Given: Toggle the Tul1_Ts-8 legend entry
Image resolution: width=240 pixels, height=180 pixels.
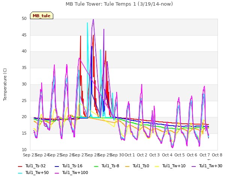Looking at the screenshot, I should click(106, 166).
